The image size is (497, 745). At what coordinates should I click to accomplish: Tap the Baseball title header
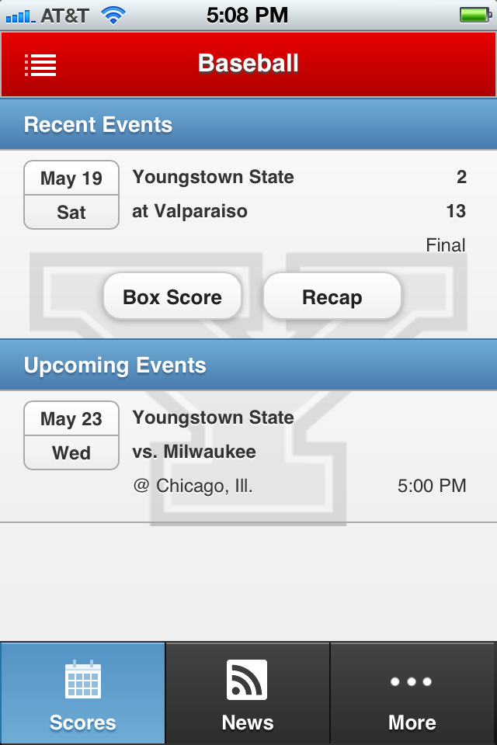(x=248, y=64)
